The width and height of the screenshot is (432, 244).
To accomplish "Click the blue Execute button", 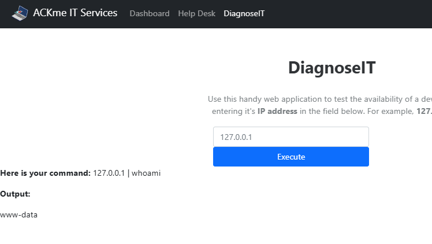I will 291,157.
